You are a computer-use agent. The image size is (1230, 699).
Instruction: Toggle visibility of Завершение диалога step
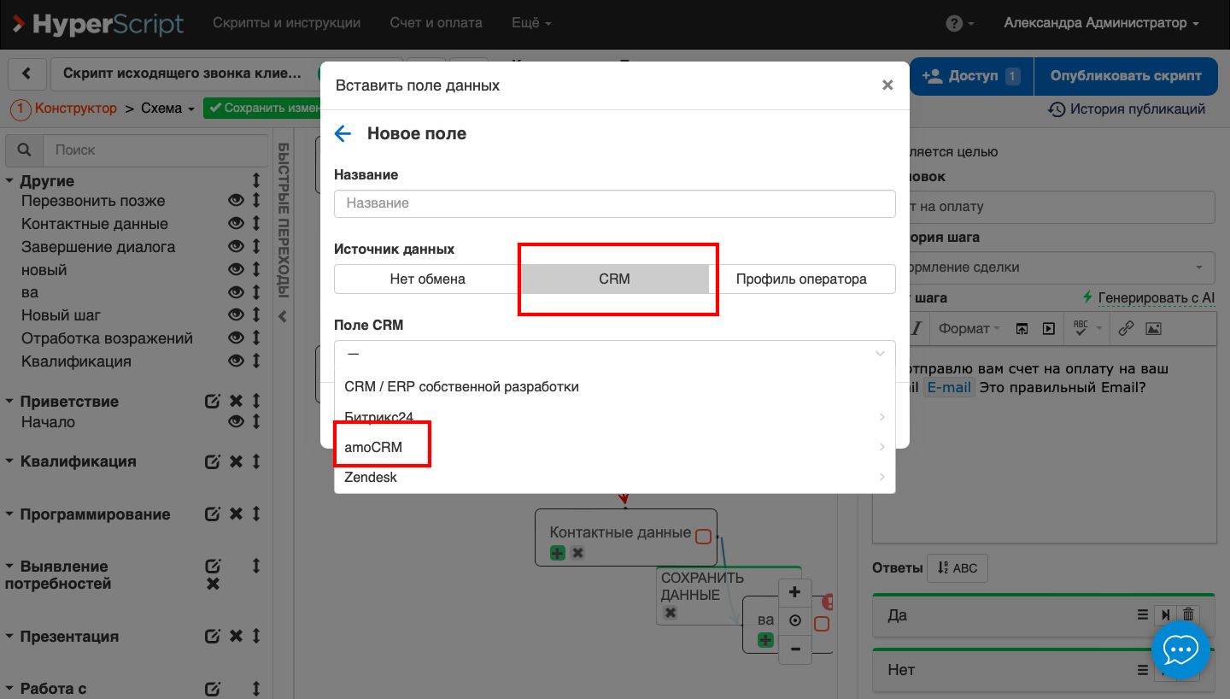236,247
